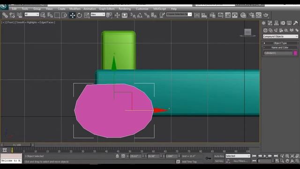Click Select and Manipulate icon
Viewport: 300px width, 169px height.
(117, 15)
